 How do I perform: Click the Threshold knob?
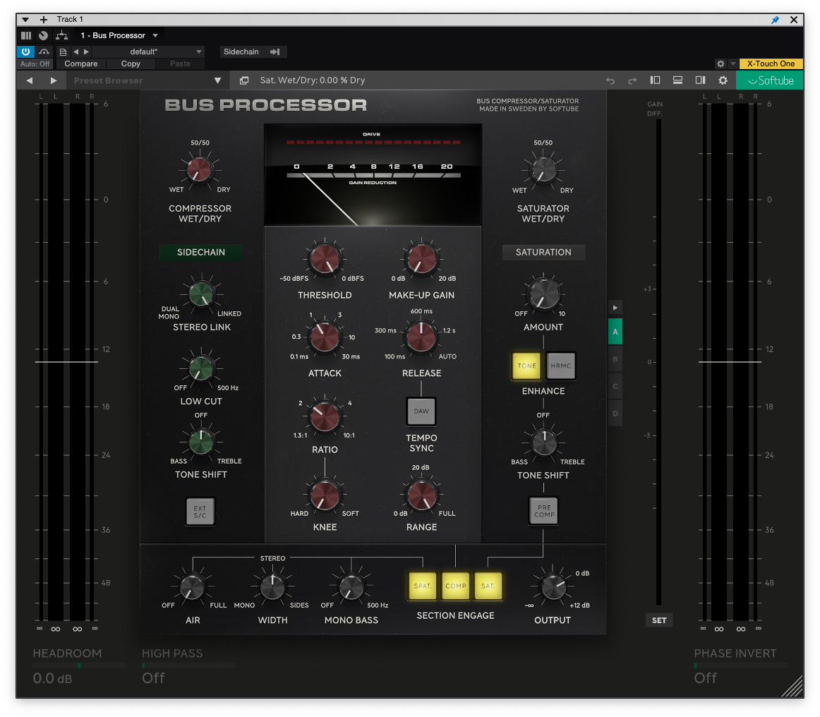325,259
